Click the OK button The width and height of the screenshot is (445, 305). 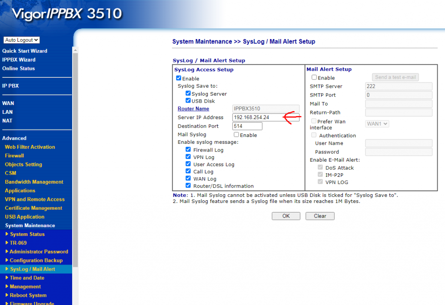pos(286,216)
